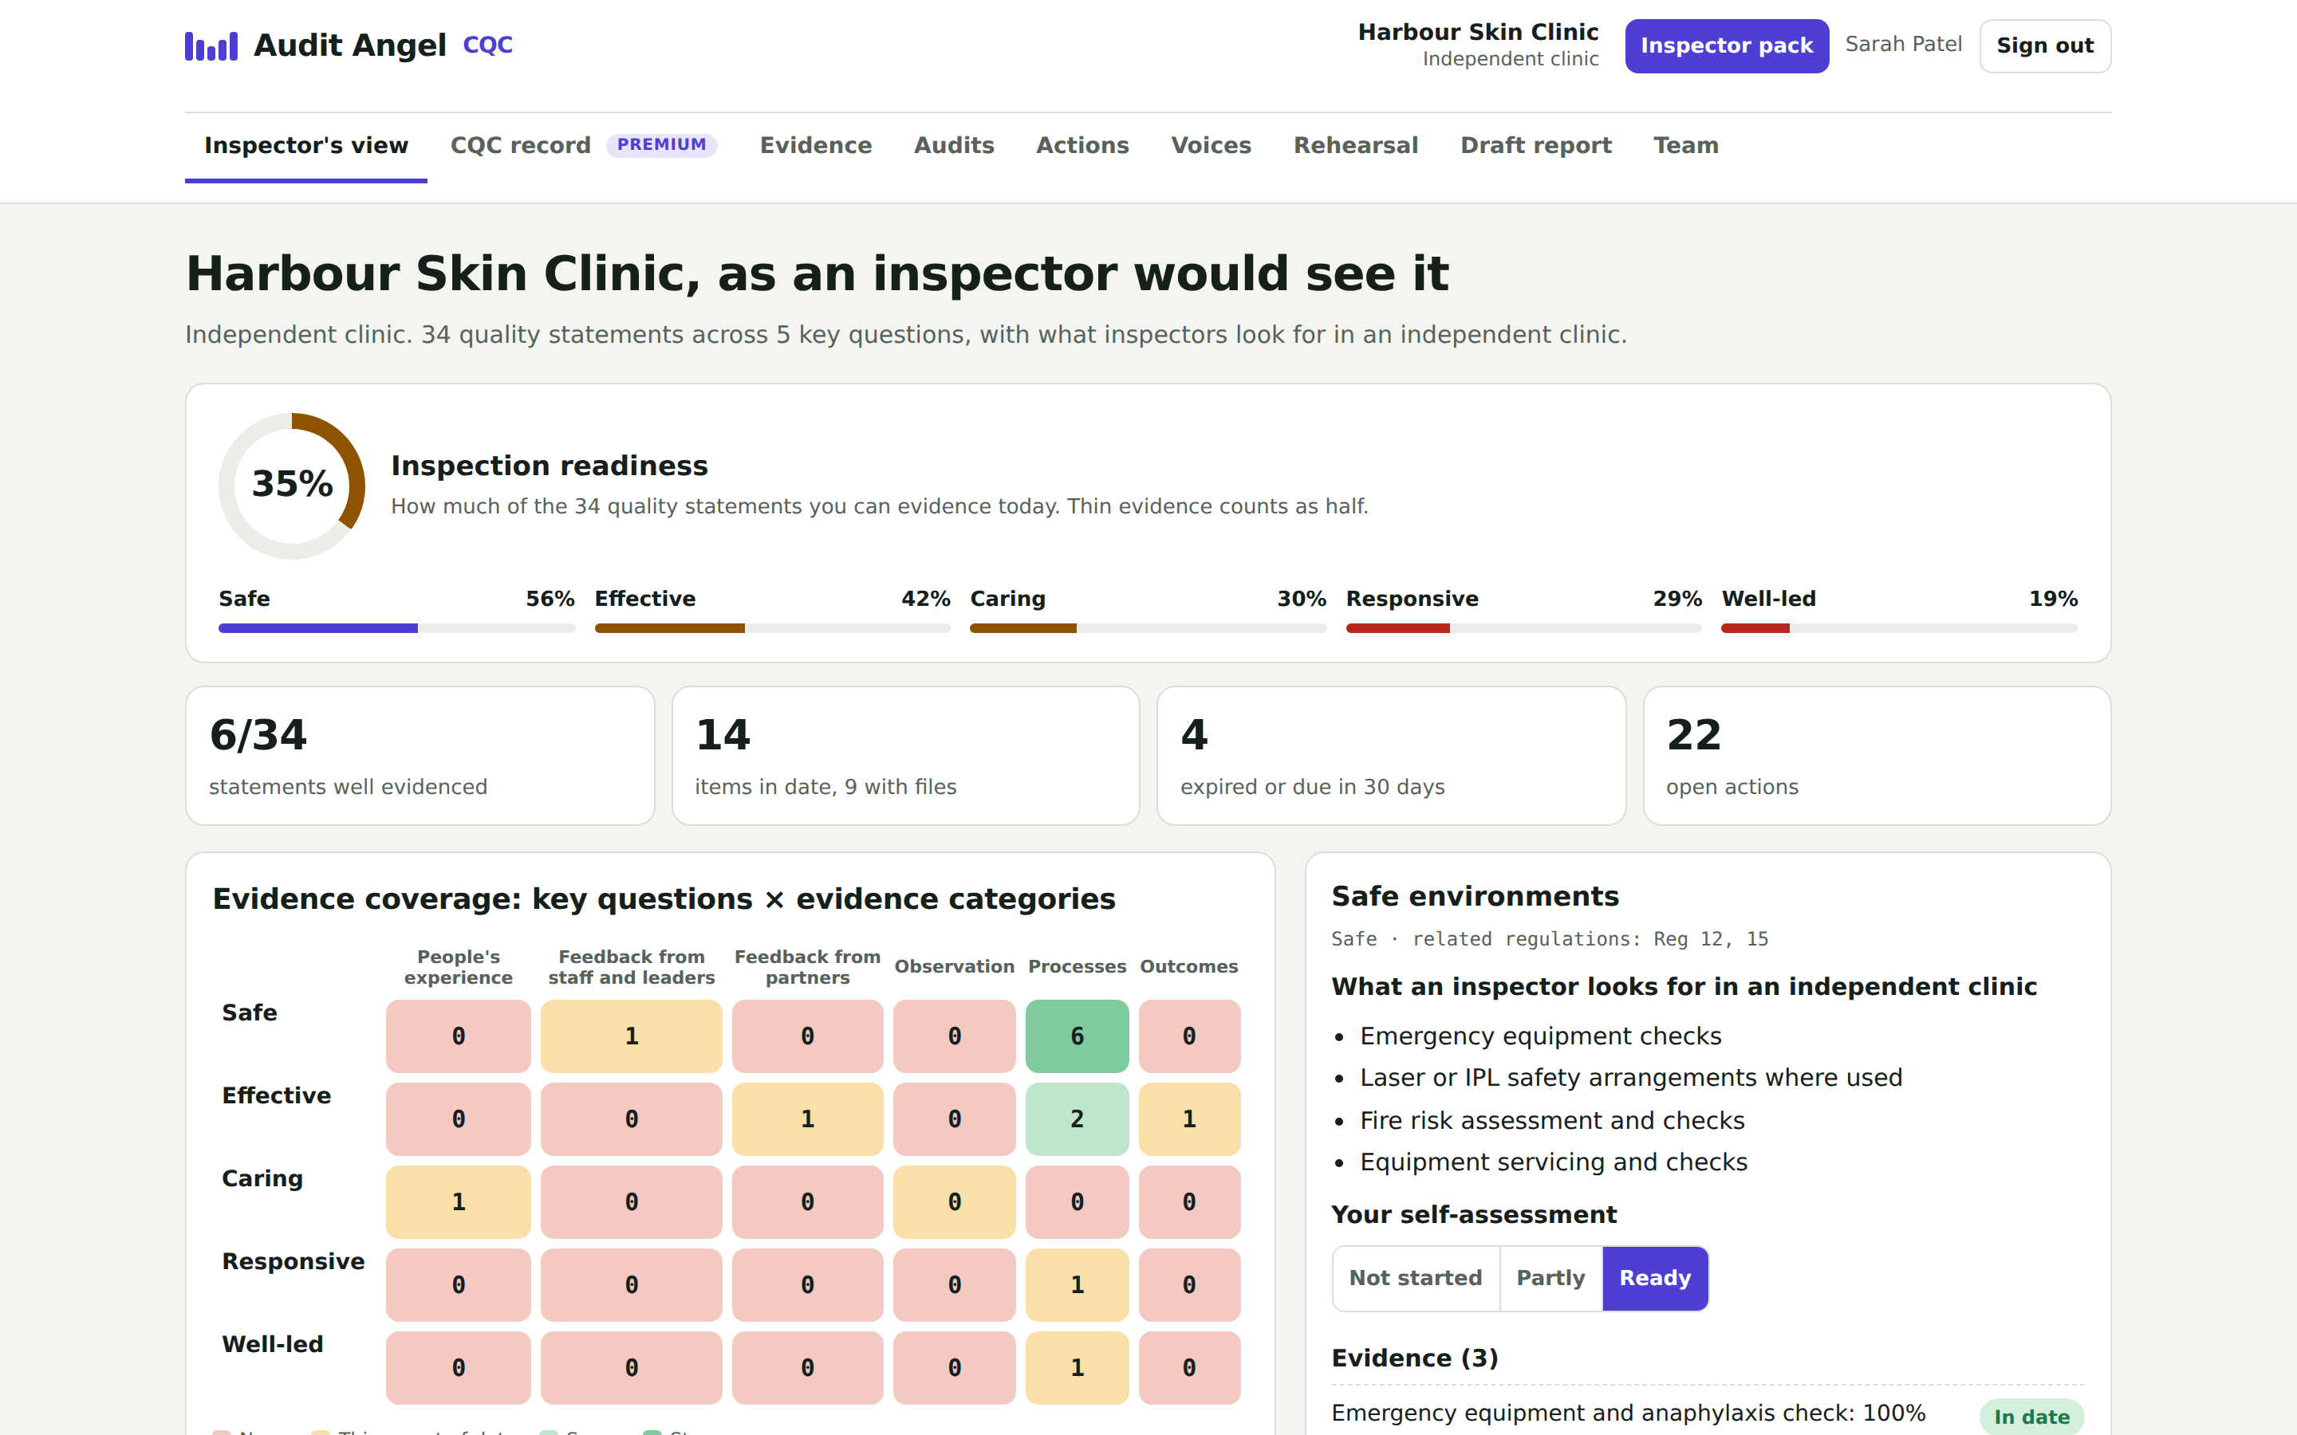Open the 14 items in date card
Image resolution: width=2297 pixels, height=1435 pixels.
click(905, 756)
